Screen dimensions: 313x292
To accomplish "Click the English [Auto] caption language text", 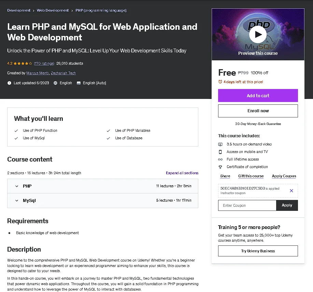I will pos(95,83).
